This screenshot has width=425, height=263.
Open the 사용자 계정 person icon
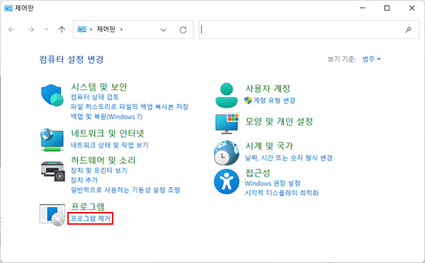(x=227, y=95)
